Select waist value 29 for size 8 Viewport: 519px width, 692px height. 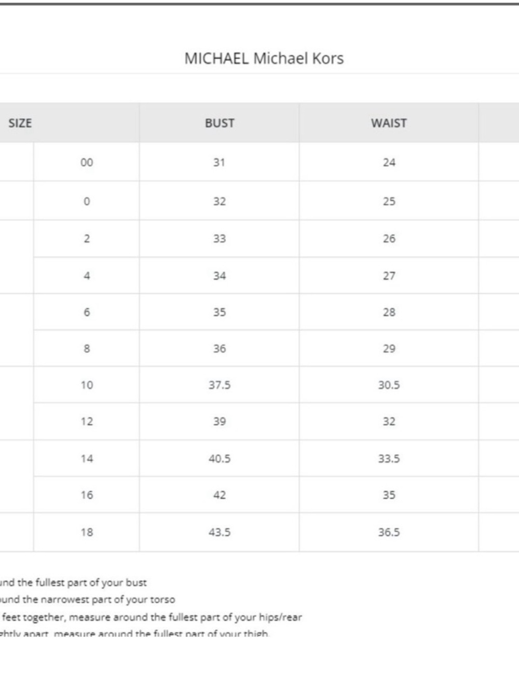pos(389,349)
